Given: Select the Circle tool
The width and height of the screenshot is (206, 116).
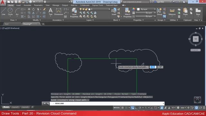Looking at the screenshot, I should tap(10, 12).
